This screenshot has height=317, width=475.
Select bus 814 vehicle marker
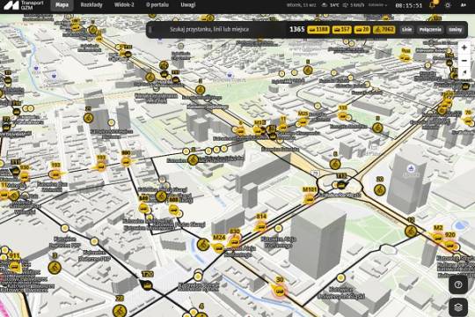point(261,226)
